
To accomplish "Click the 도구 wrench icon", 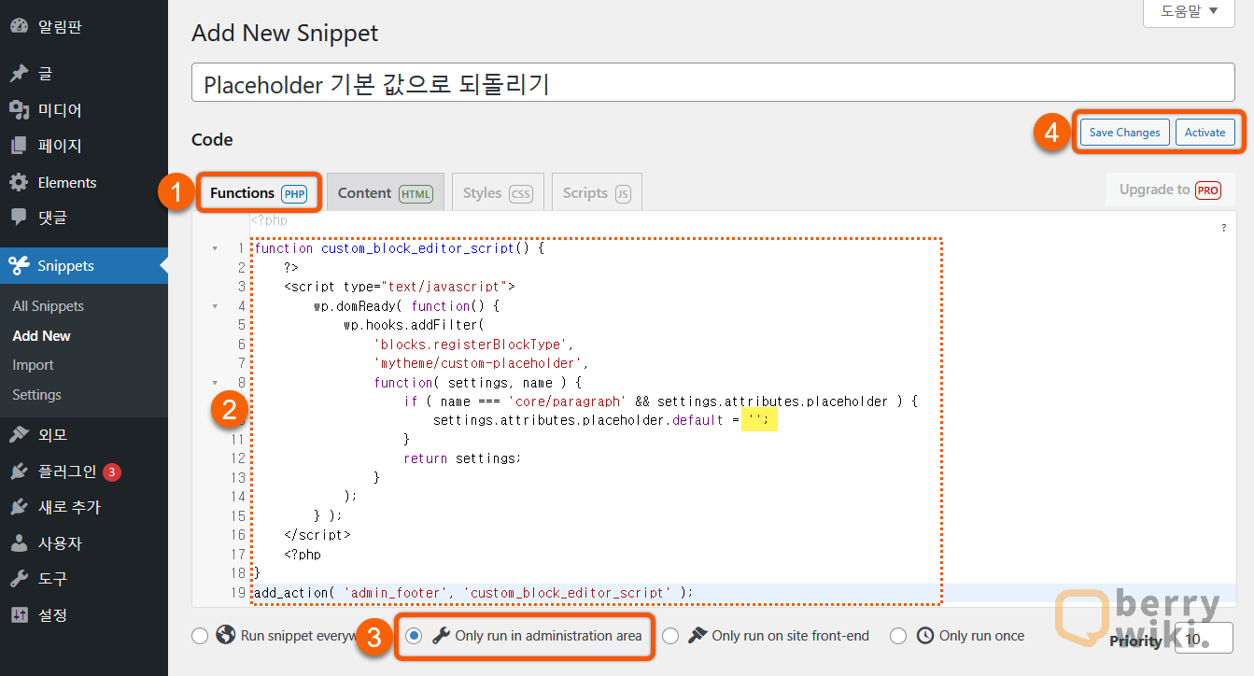I will (x=19, y=579).
